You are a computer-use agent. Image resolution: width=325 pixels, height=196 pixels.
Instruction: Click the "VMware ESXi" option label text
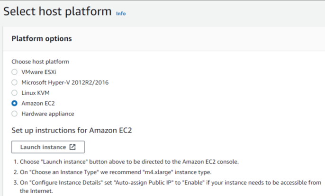[38, 72]
